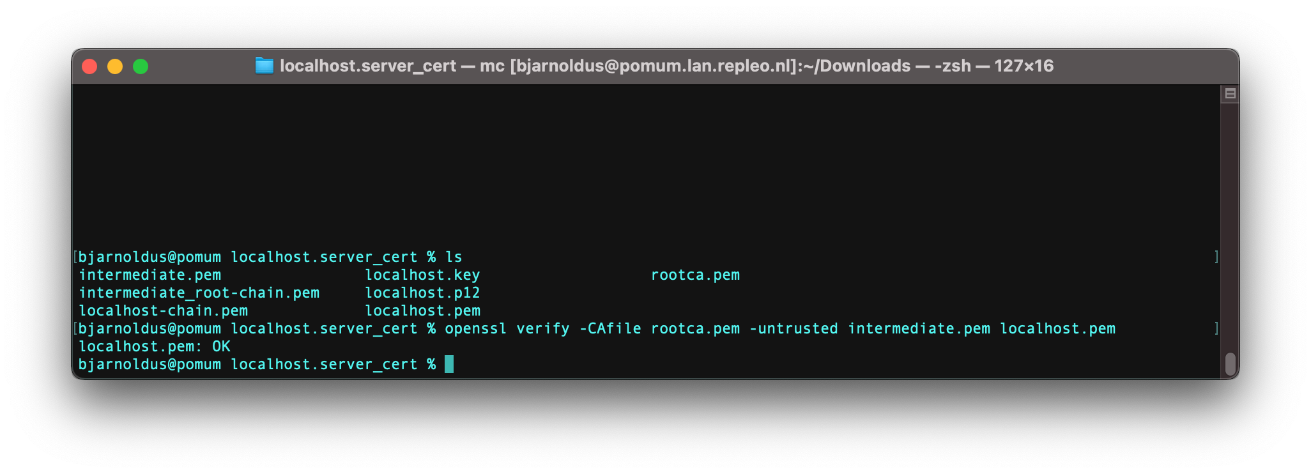This screenshot has height=474, width=1311.
Task: Click intermediate.pem in the ls output
Action: [150, 275]
